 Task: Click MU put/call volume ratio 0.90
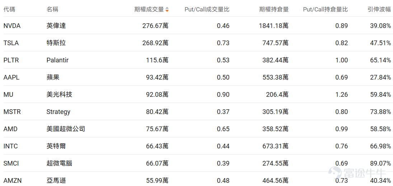[x=223, y=94]
